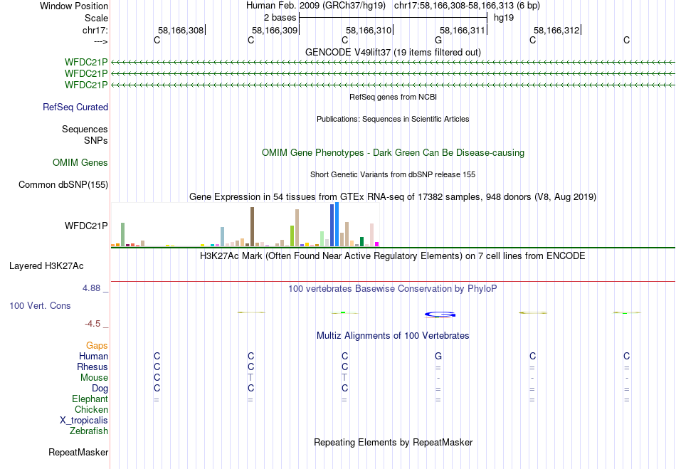This screenshot has height=469, width=676.
Task: Click the 'RefSeq genes from NCBI' track title
Action: 393,97
